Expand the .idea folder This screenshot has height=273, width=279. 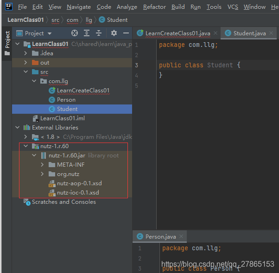[x=26, y=53]
